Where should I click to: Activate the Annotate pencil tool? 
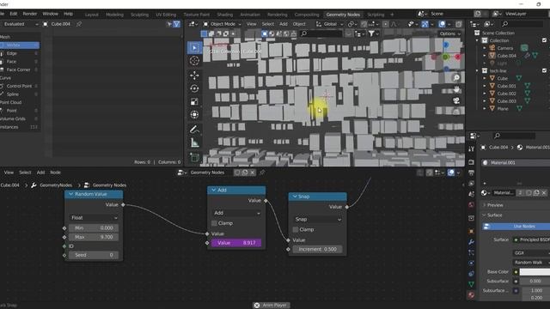pos(194,130)
